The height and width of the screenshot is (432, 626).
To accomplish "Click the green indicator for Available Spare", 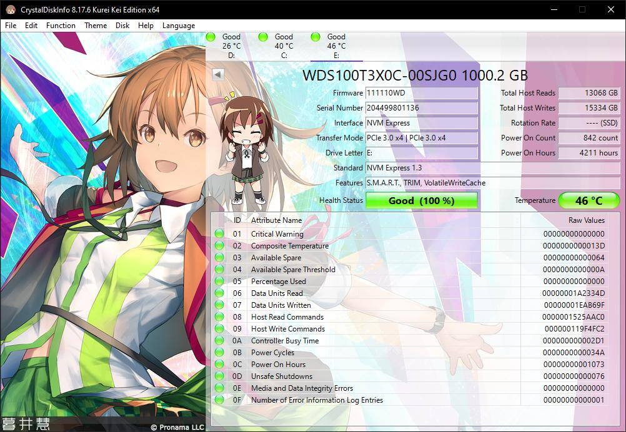I will click(221, 257).
